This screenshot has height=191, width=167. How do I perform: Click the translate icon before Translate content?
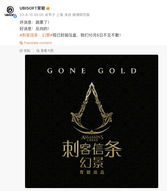point(21,43)
